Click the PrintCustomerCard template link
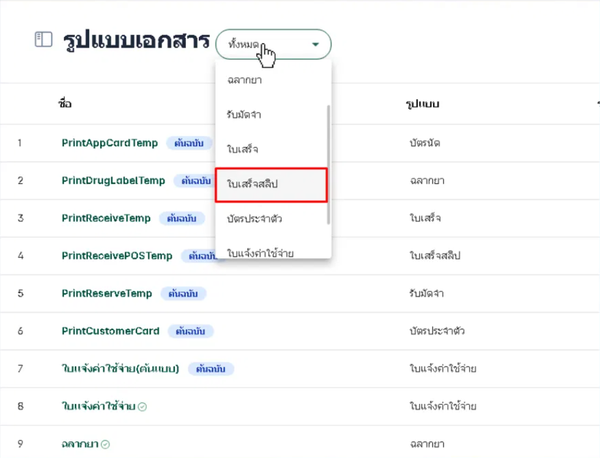The height and width of the screenshot is (458, 600). point(110,331)
